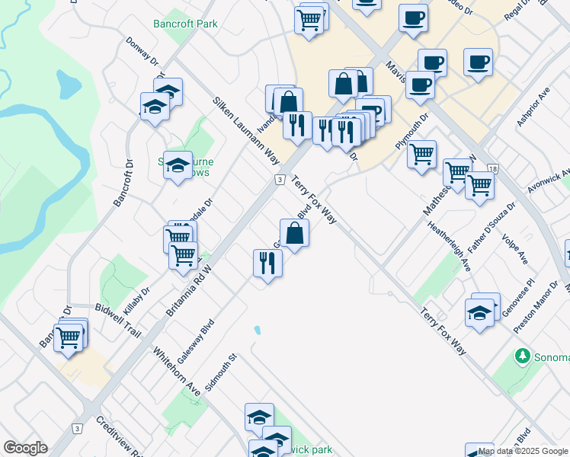The image size is (570, 457).
Task: Click route 3 shield near Terry Fox Way
Action: [280, 180]
